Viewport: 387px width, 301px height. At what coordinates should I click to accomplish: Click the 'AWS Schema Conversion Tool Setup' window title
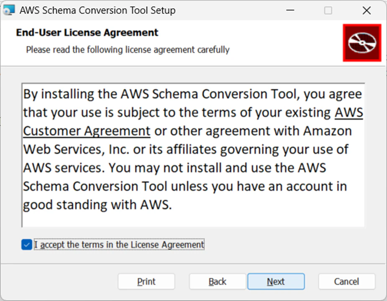click(x=98, y=10)
